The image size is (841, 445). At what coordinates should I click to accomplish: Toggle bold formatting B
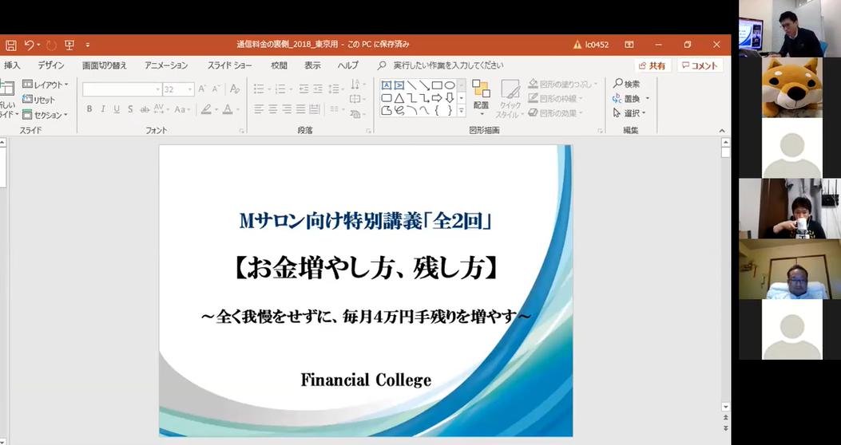tap(89, 109)
